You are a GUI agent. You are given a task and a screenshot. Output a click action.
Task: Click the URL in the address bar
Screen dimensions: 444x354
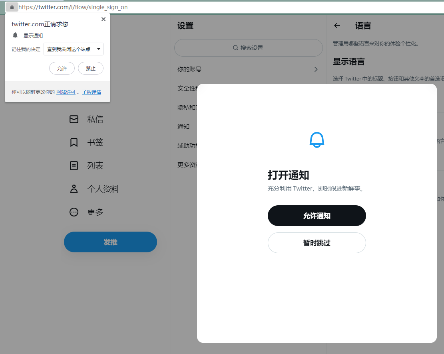pos(73,7)
